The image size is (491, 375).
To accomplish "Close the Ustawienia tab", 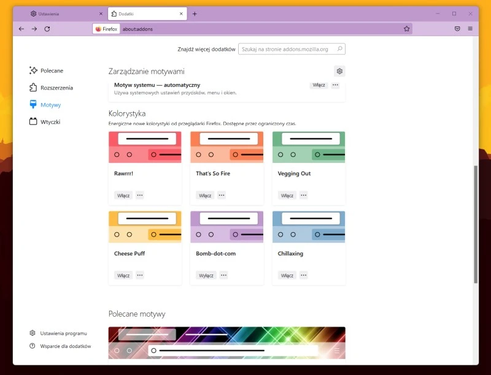I will 101,13.
